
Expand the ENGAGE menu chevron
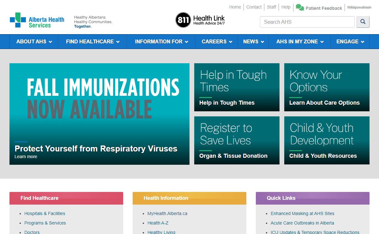click(363, 42)
